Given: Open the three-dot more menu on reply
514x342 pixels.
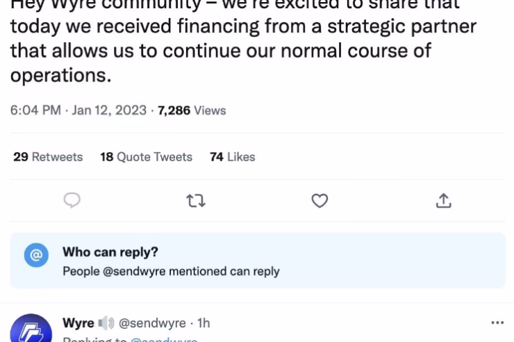Looking at the screenshot, I should (x=497, y=323).
